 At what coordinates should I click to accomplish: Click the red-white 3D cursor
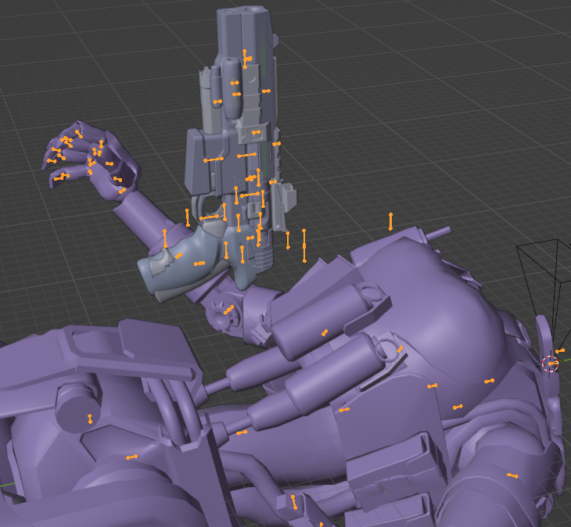pos(550,364)
